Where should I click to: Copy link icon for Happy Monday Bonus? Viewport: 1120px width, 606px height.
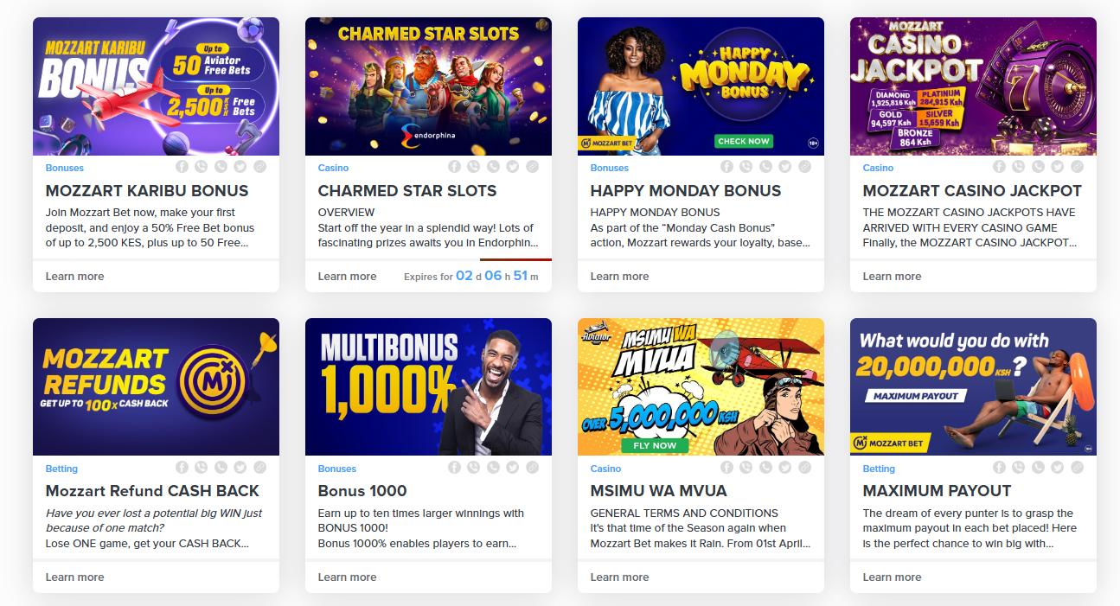[x=804, y=167]
